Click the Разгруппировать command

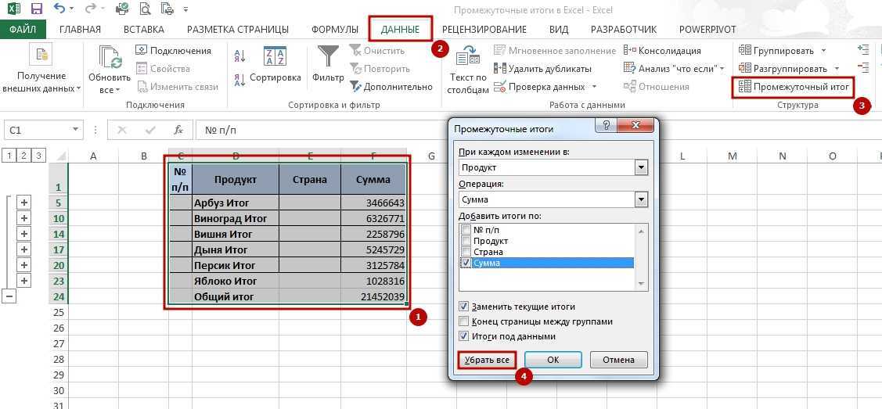pos(783,69)
